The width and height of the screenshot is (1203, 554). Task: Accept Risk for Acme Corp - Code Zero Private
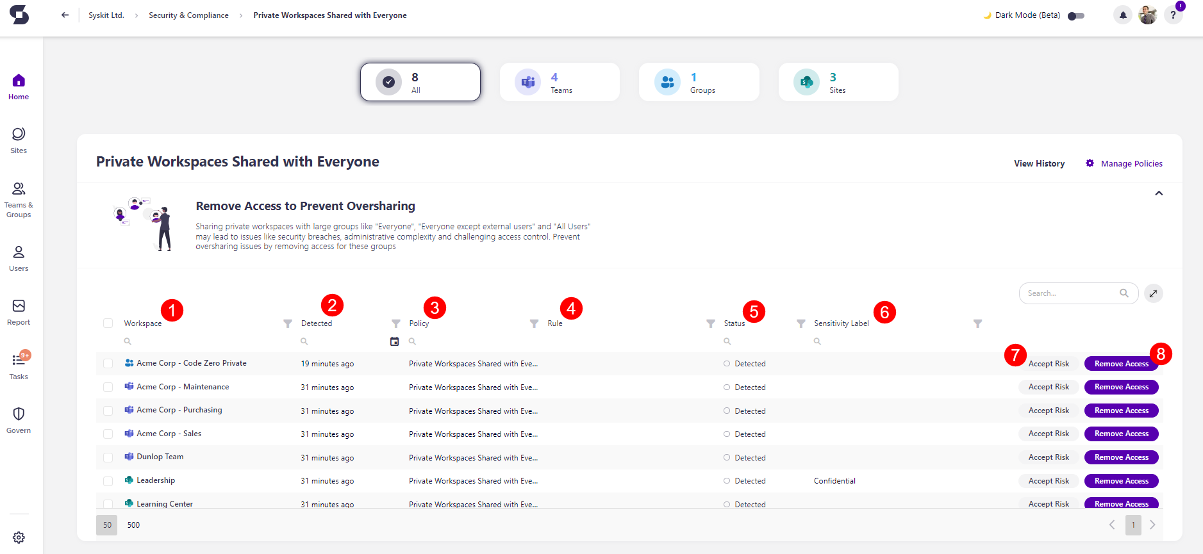(x=1049, y=364)
